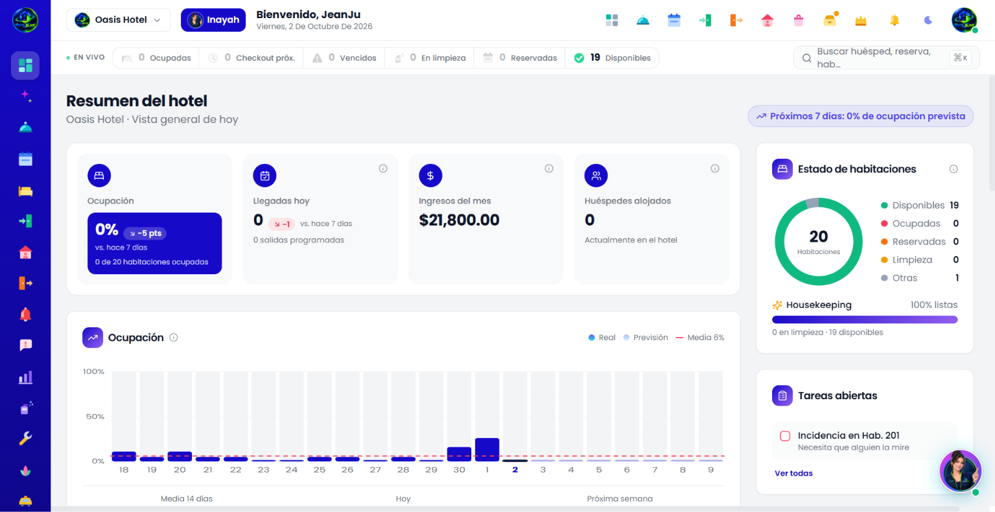Click the info icon next to Ocupación chart title
The width and height of the screenshot is (995, 512).
pyautogui.click(x=174, y=338)
